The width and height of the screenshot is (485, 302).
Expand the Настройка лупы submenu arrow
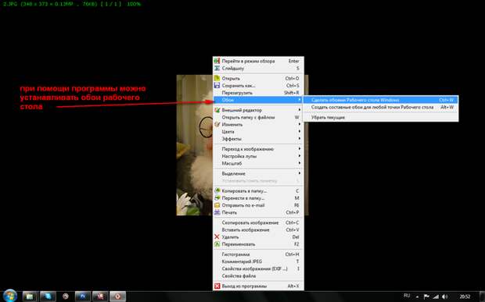tap(300, 156)
